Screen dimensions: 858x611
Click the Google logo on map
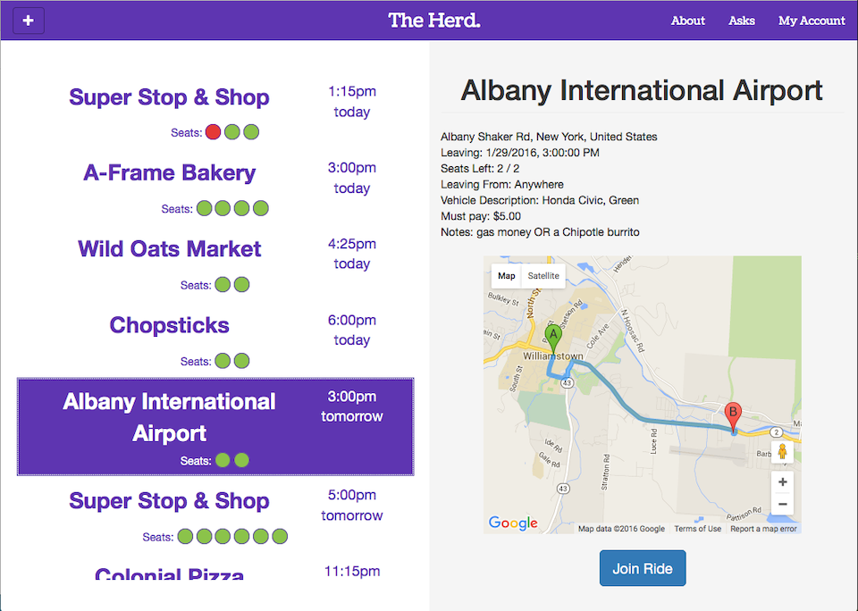513,523
